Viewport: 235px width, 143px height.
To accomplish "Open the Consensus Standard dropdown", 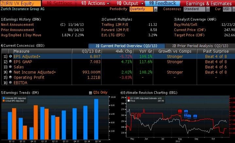I will click(194, 9).
